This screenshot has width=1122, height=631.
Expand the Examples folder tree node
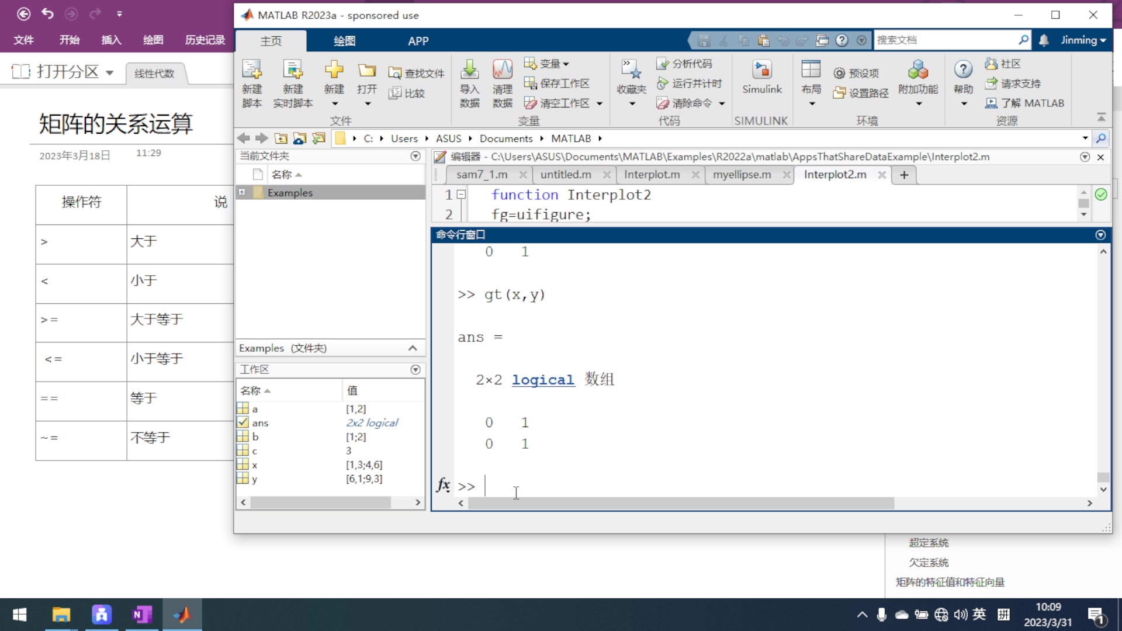click(242, 192)
